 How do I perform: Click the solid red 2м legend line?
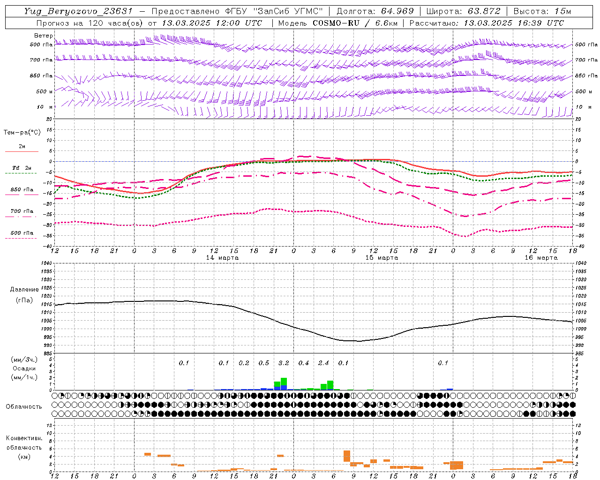click(22, 152)
